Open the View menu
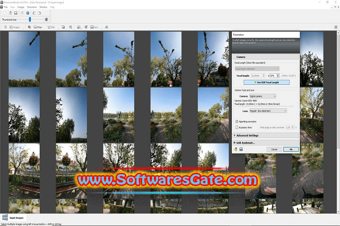340x226 pixels. tap(13, 7)
